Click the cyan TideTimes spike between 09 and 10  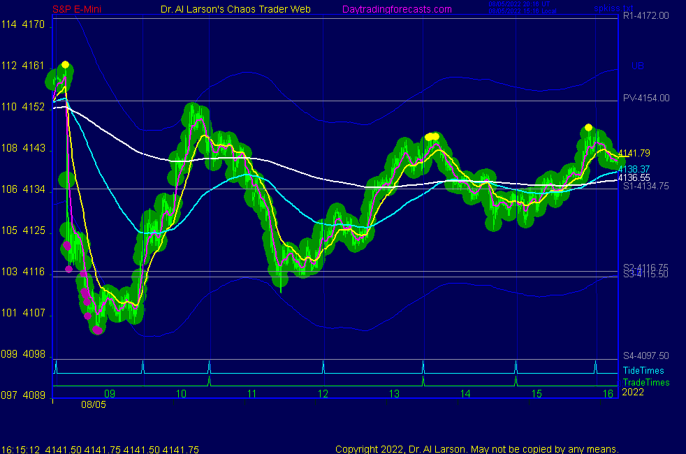pyautogui.click(x=143, y=367)
